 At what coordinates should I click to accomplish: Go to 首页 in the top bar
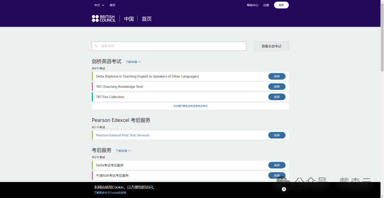click(x=112, y=5)
